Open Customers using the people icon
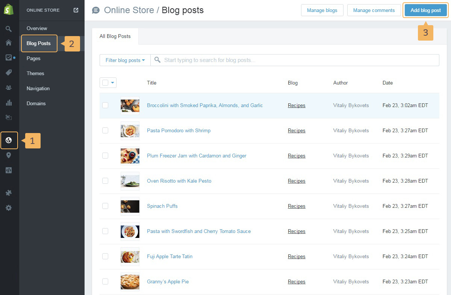Screen dimensions: 451x295 (9, 88)
